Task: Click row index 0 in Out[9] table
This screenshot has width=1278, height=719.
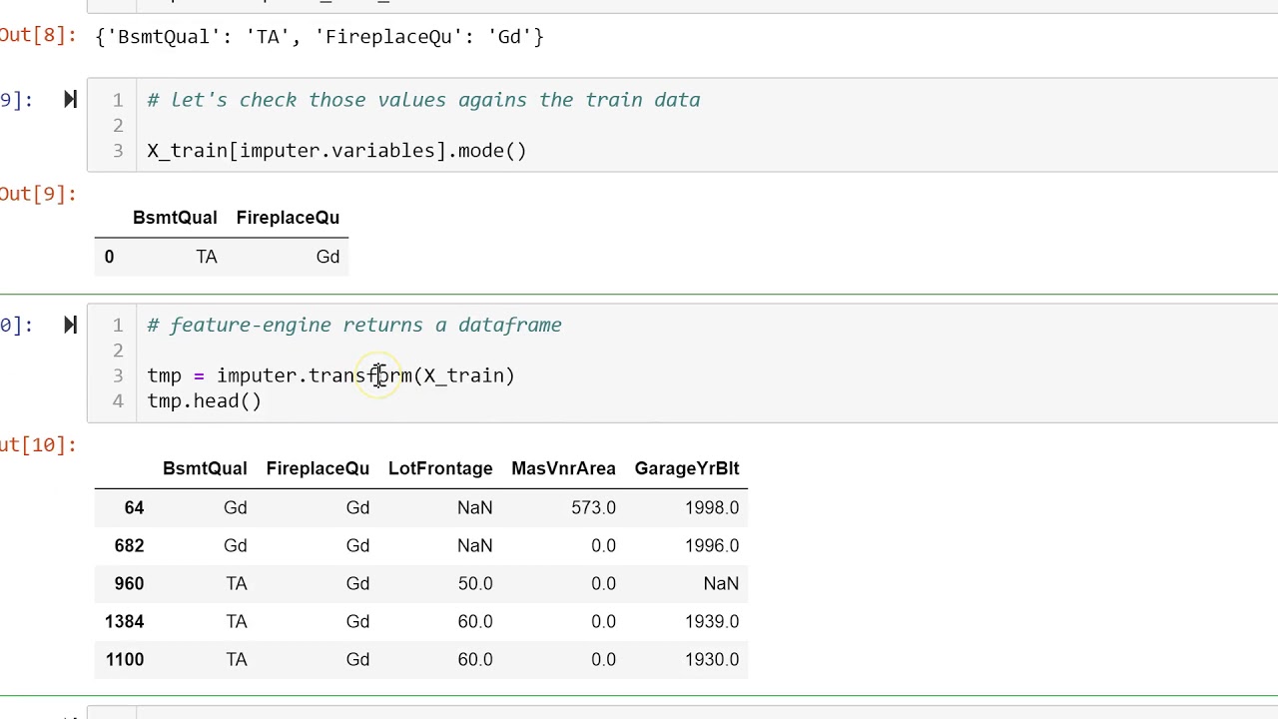Action: coord(109,257)
